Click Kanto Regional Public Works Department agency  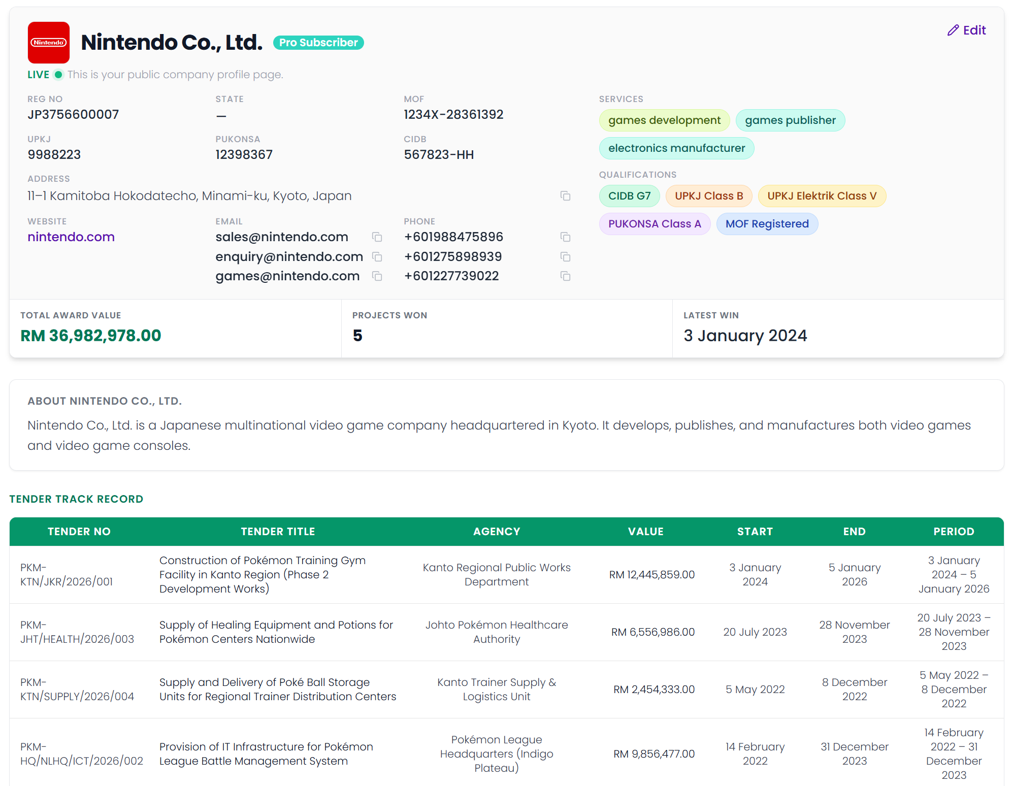point(497,575)
